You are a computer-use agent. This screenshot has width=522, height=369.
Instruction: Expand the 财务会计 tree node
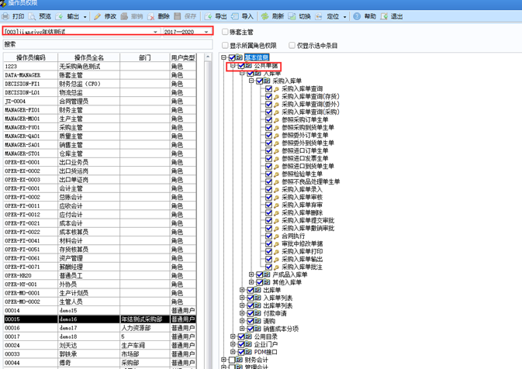tap(223, 360)
